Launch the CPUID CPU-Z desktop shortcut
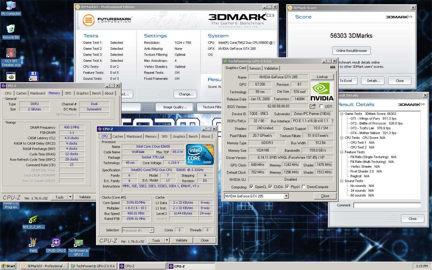This screenshot has height=270, width=432. point(56,245)
